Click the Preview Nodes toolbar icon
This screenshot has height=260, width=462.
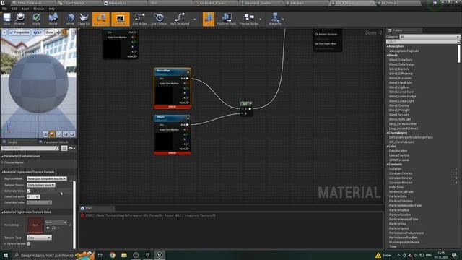click(x=249, y=19)
